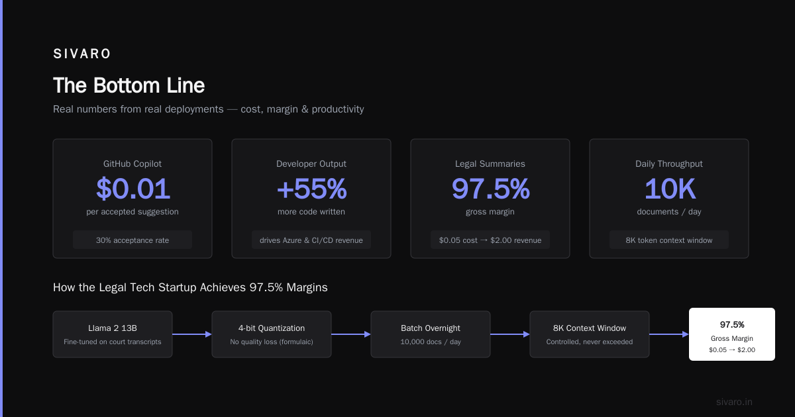Select the Legal Summaries 97.5% card
Viewport: 795px width, 417px height.
point(490,199)
